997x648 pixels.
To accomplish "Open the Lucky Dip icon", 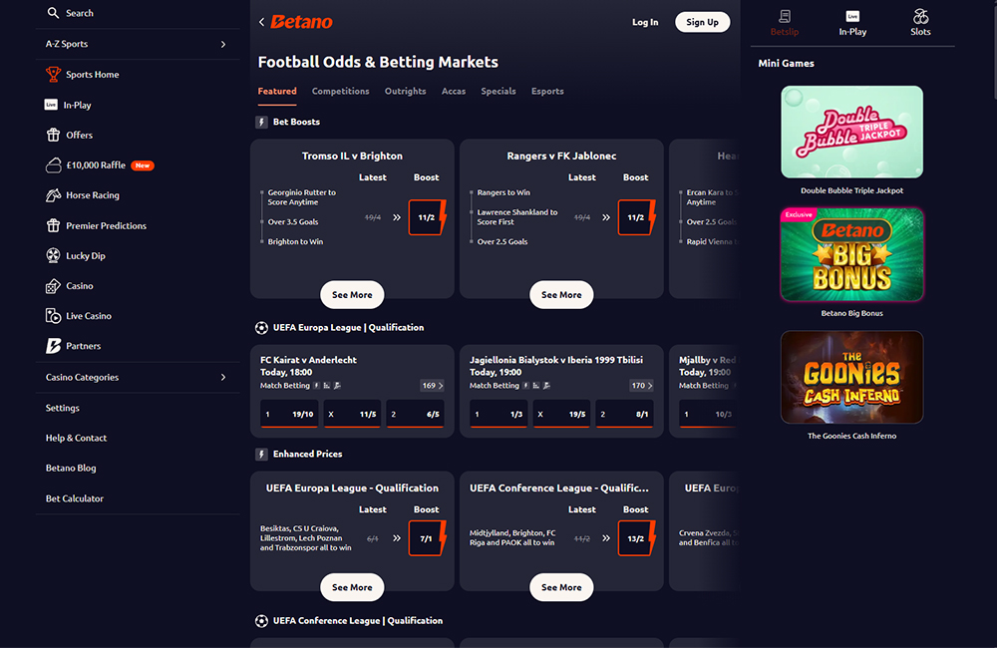I will click(54, 255).
